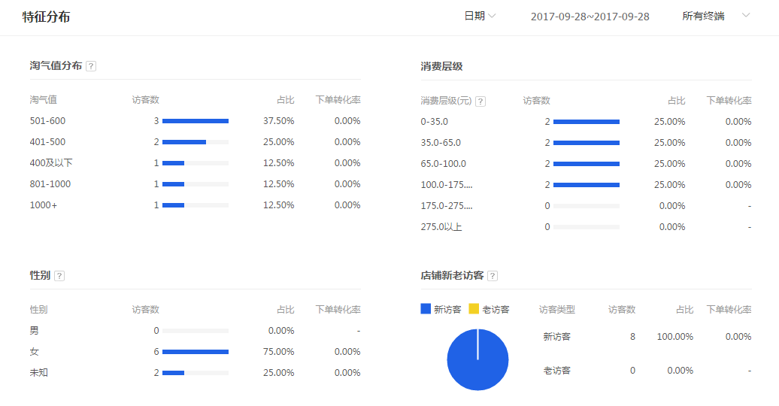Click question mark icon beside 性别
The height and width of the screenshot is (406, 779).
coord(59,276)
